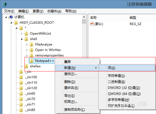The image size is (156, 114).
Task: Select 项(K) in the New submenu
Action: click(127, 68)
